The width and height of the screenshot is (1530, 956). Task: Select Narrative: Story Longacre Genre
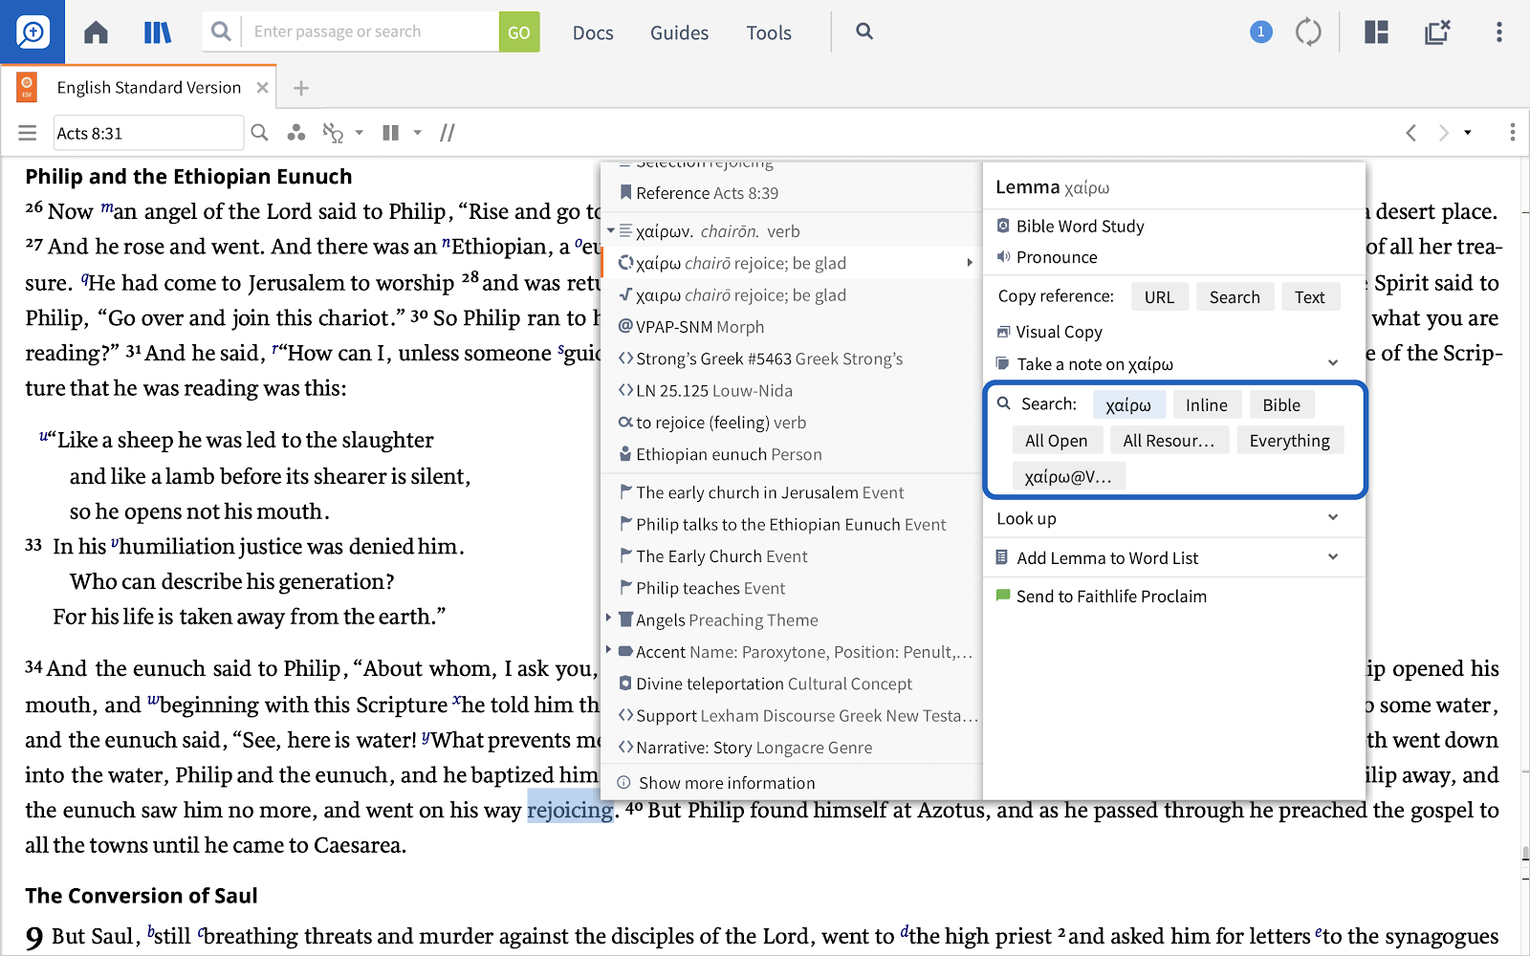[x=792, y=748]
